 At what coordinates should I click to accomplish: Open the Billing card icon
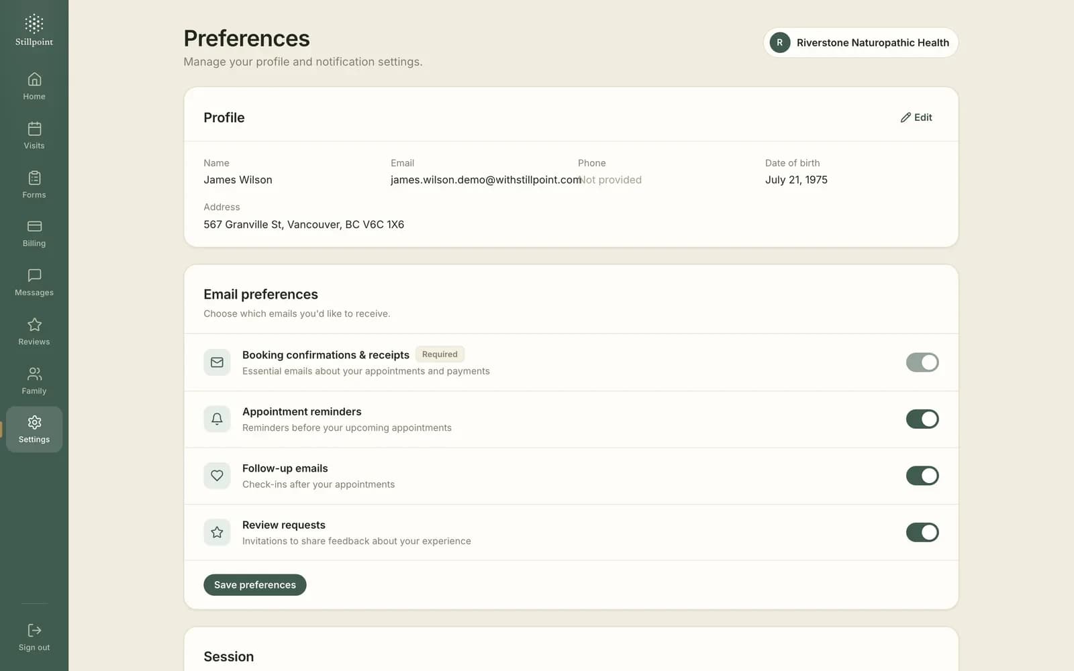[34, 226]
